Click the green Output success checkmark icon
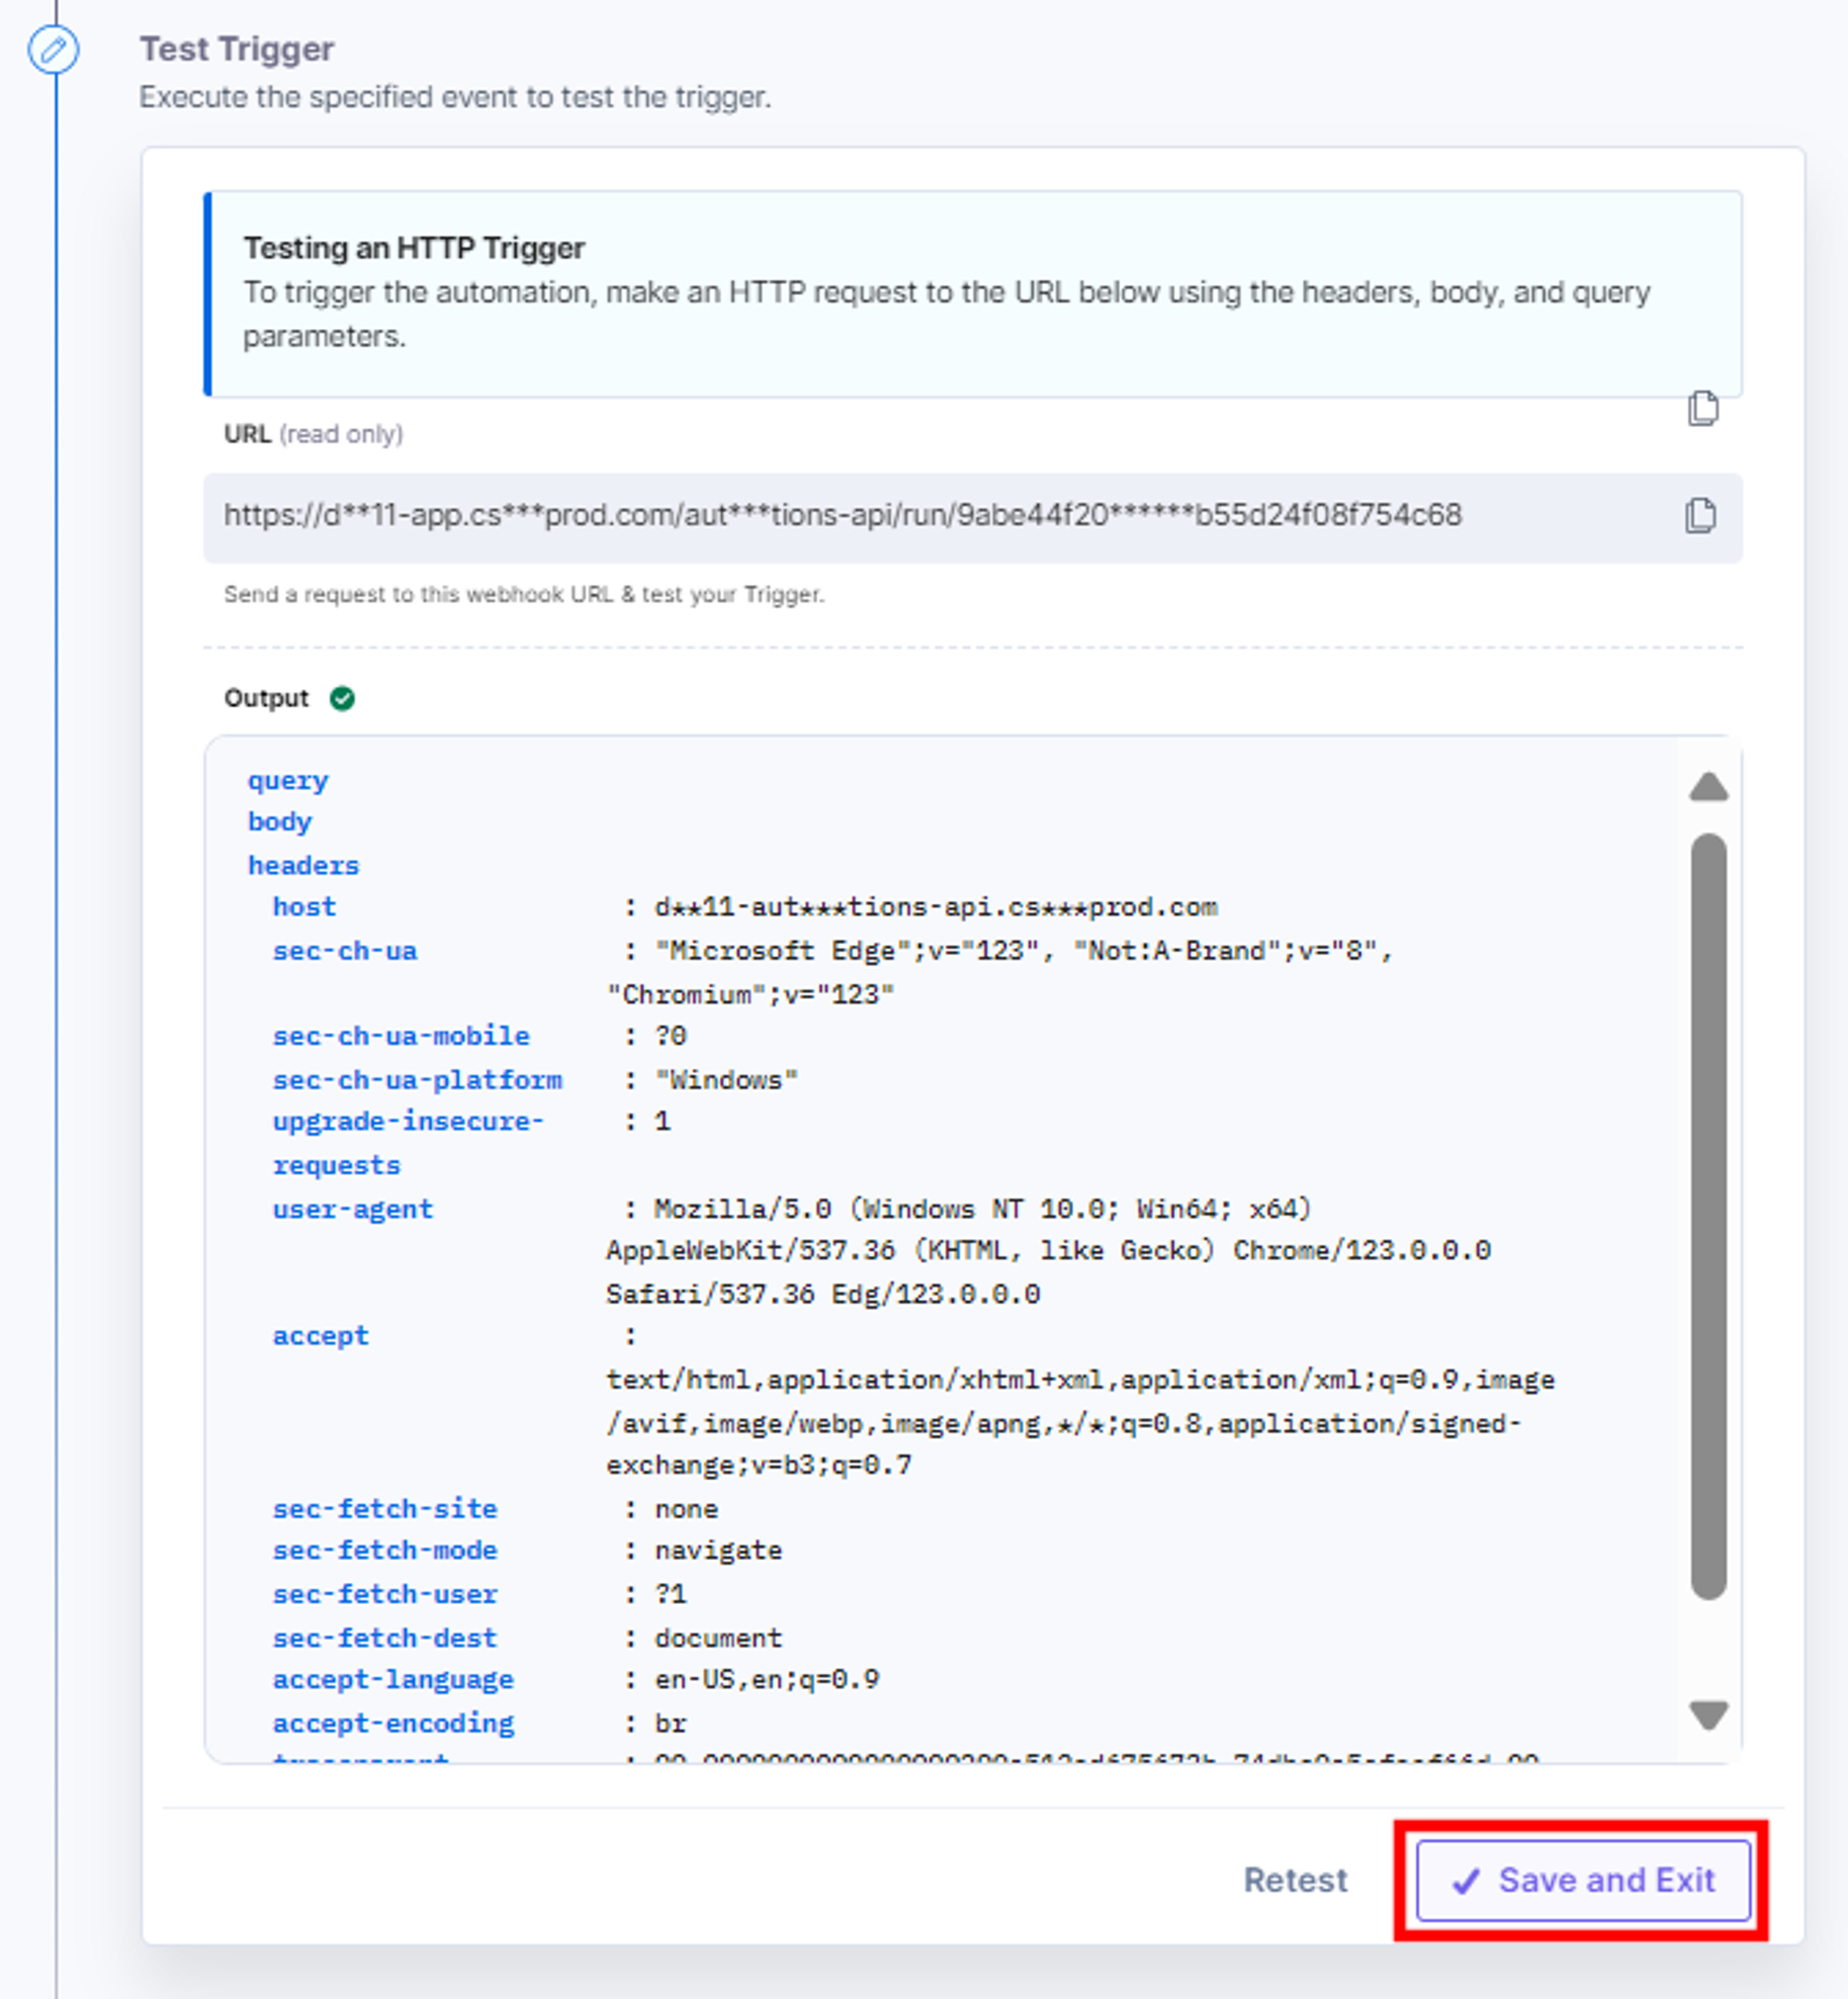1848x1999 pixels. [x=342, y=698]
